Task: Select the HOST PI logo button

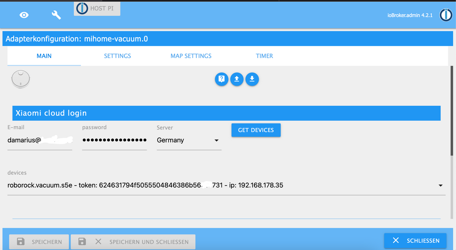Action: 97,8
